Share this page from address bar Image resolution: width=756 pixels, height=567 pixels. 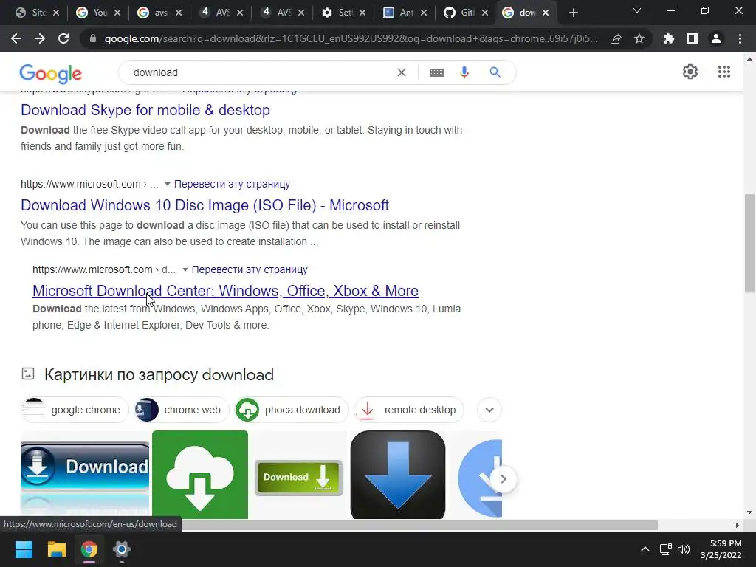coord(616,38)
